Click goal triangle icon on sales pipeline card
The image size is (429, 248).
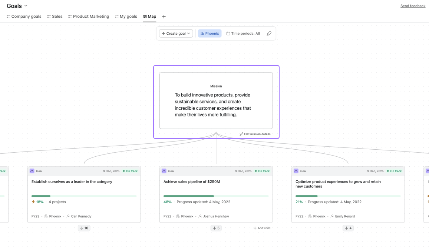164,171
